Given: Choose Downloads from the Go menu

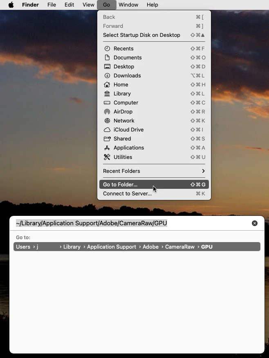Looking at the screenshot, I should [154, 75].
